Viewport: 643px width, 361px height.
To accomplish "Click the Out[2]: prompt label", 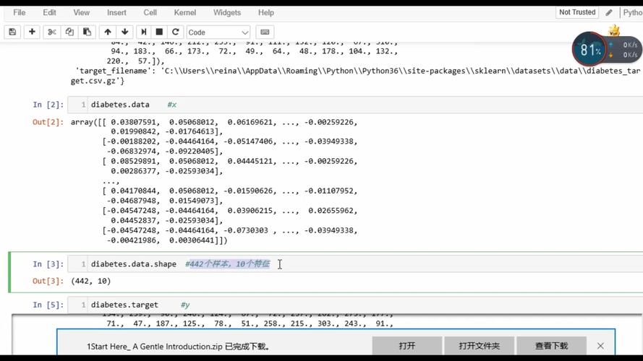I will coord(48,122).
